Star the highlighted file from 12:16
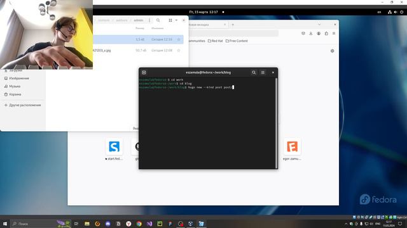Screen dimensions: 407x228 point(179,39)
